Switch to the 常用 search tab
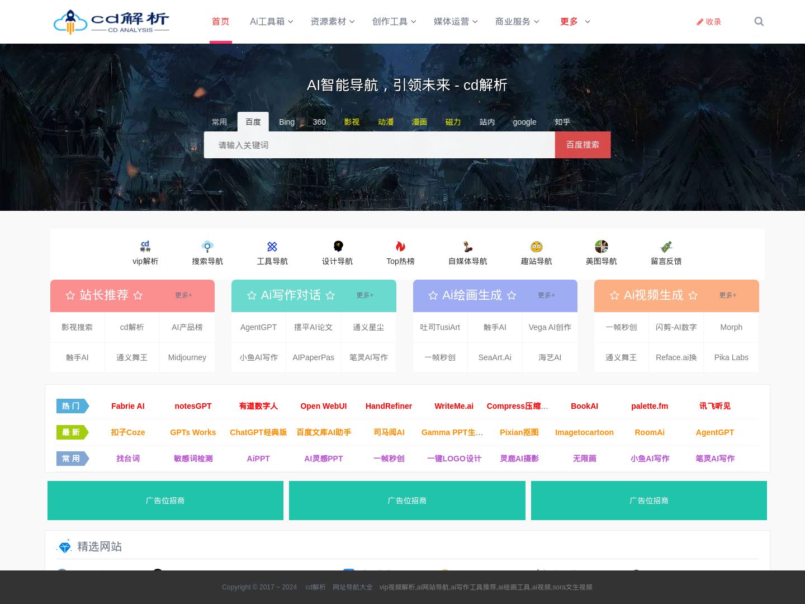805x604 pixels. coord(220,122)
